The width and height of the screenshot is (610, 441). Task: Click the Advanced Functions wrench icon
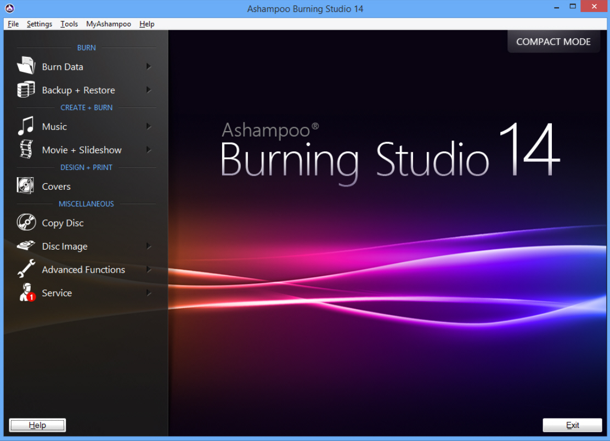point(26,268)
